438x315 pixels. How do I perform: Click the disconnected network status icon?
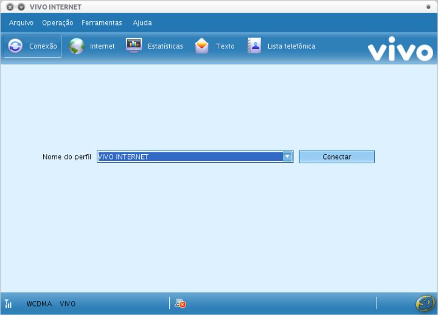pos(180,303)
